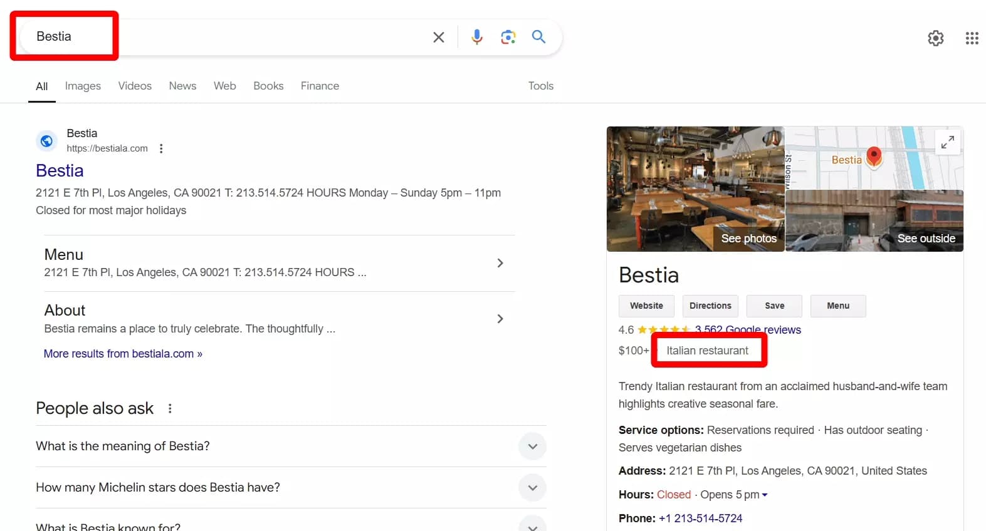Switch to the Images tab
This screenshot has width=986, height=531.
pyautogui.click(x=83, y=86)
